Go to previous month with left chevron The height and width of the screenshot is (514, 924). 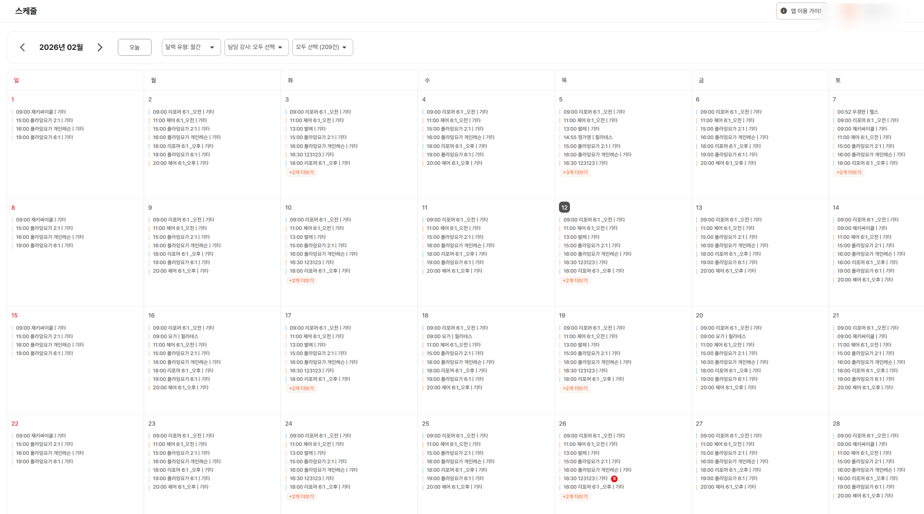[23, 47]
